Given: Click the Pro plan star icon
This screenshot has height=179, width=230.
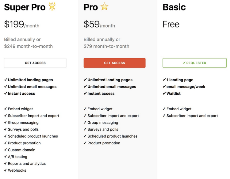Looking at the screenshot, I should click(x=105, y=7).
